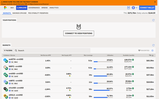159x99 pixels.
Task: Refresh the Markets table
Action: pos(153,45)
